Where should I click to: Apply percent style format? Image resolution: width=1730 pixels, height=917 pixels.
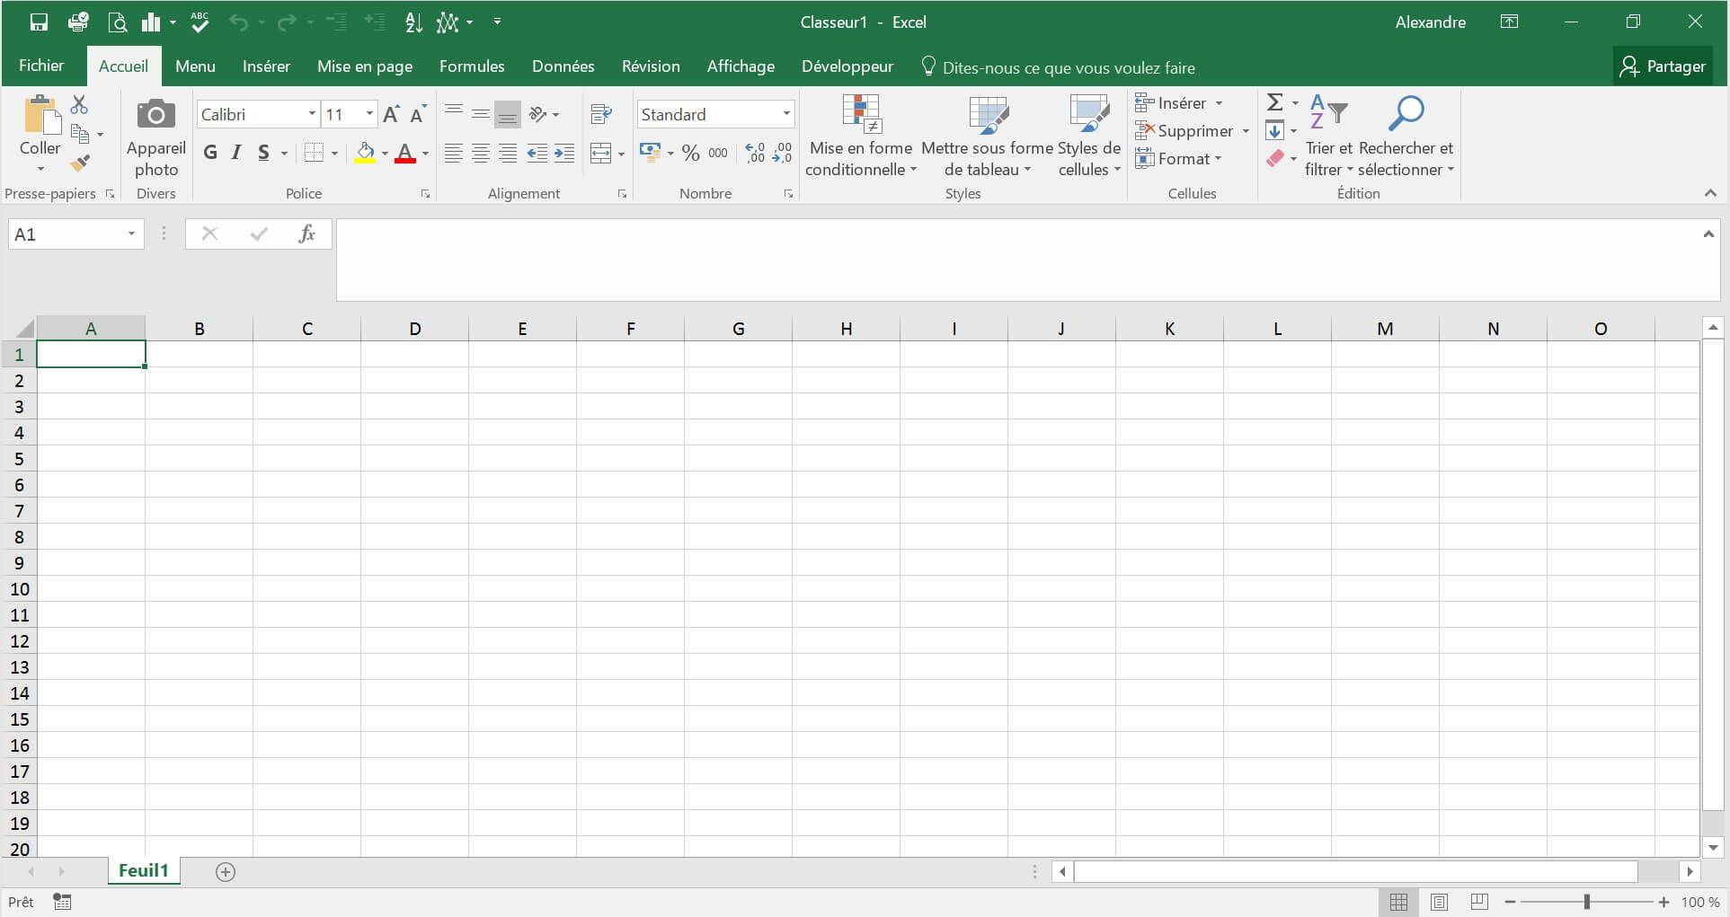tap(690, 154)
